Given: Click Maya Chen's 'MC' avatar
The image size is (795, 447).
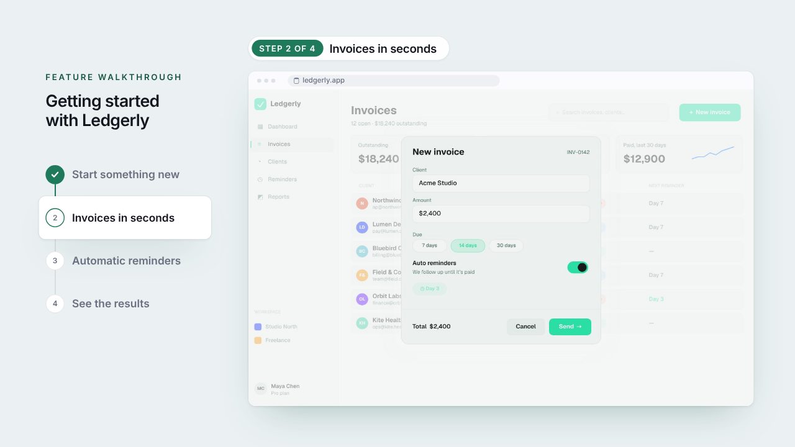Looking at the screenshot, I should click(260, 389).
